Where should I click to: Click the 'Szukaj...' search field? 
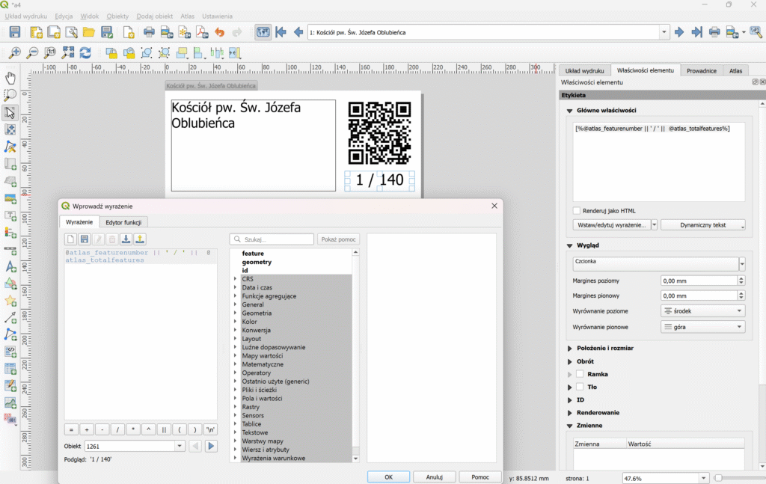pos(272,239)
